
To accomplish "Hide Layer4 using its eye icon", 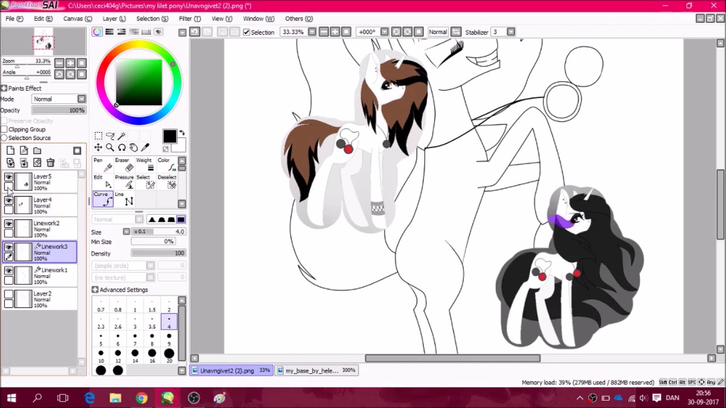I will (x=9, y=201).
